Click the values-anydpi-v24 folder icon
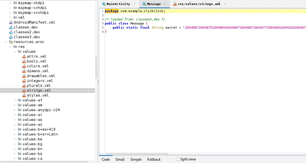This screenshot has width=306, height=163. tap(19, 110)
